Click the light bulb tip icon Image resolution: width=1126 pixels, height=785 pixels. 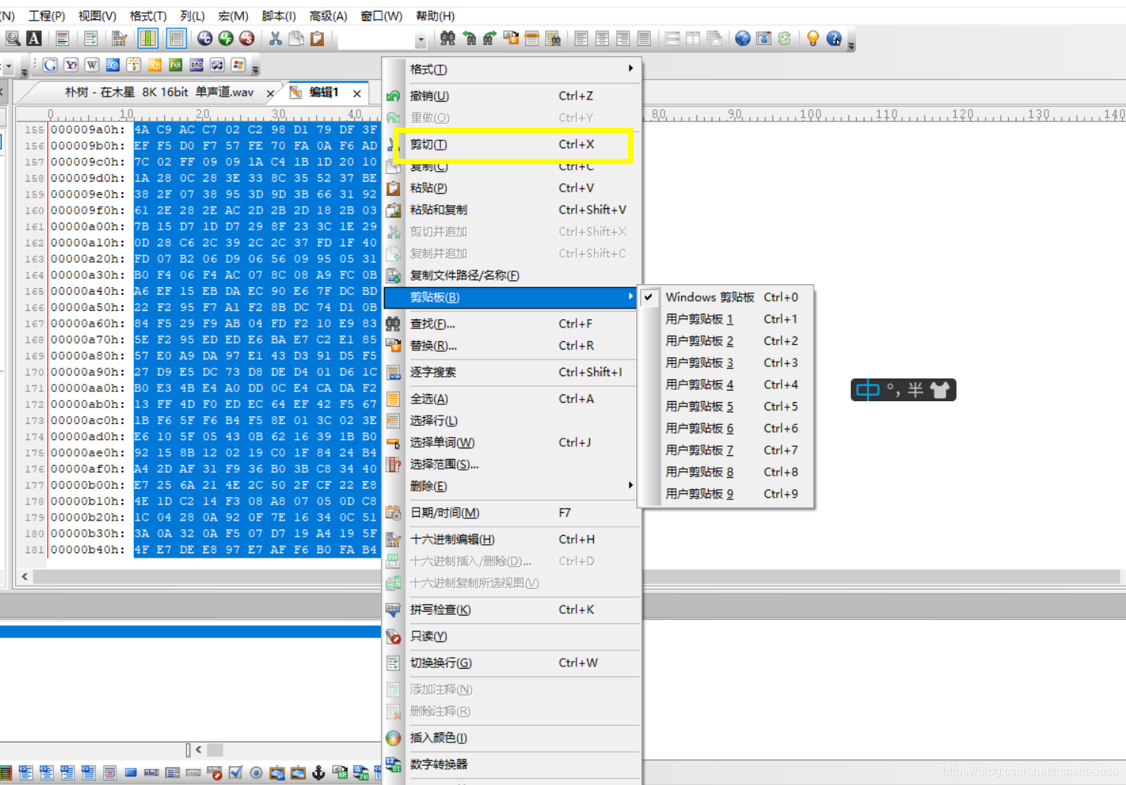813,38
